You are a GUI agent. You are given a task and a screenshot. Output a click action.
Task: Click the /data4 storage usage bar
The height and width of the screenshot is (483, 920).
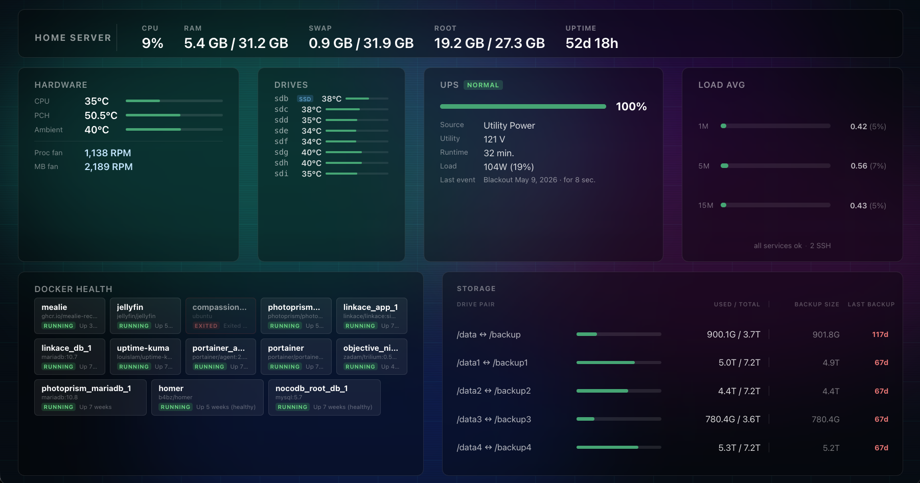619,447
